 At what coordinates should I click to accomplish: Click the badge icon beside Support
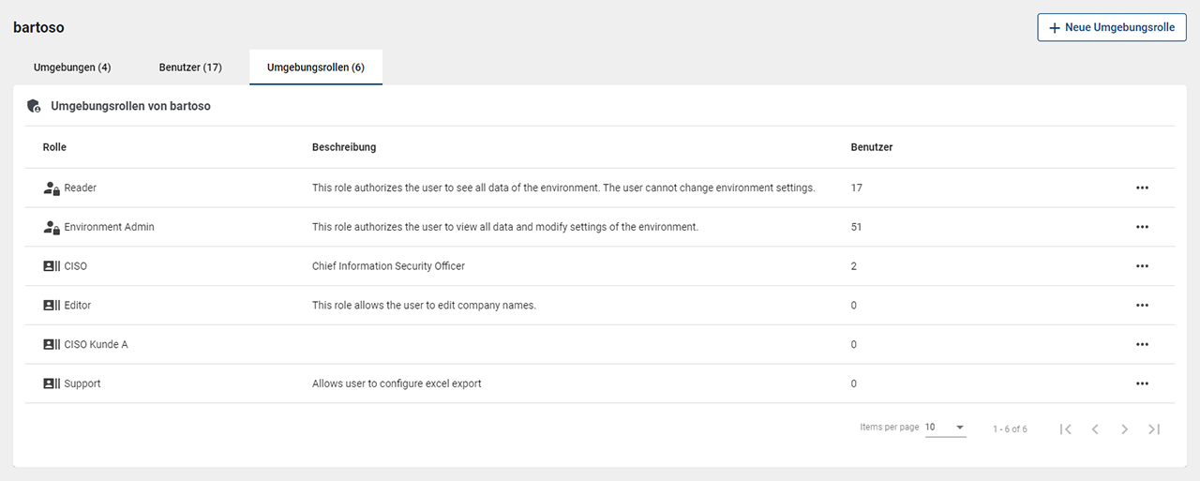coord(52,383)
